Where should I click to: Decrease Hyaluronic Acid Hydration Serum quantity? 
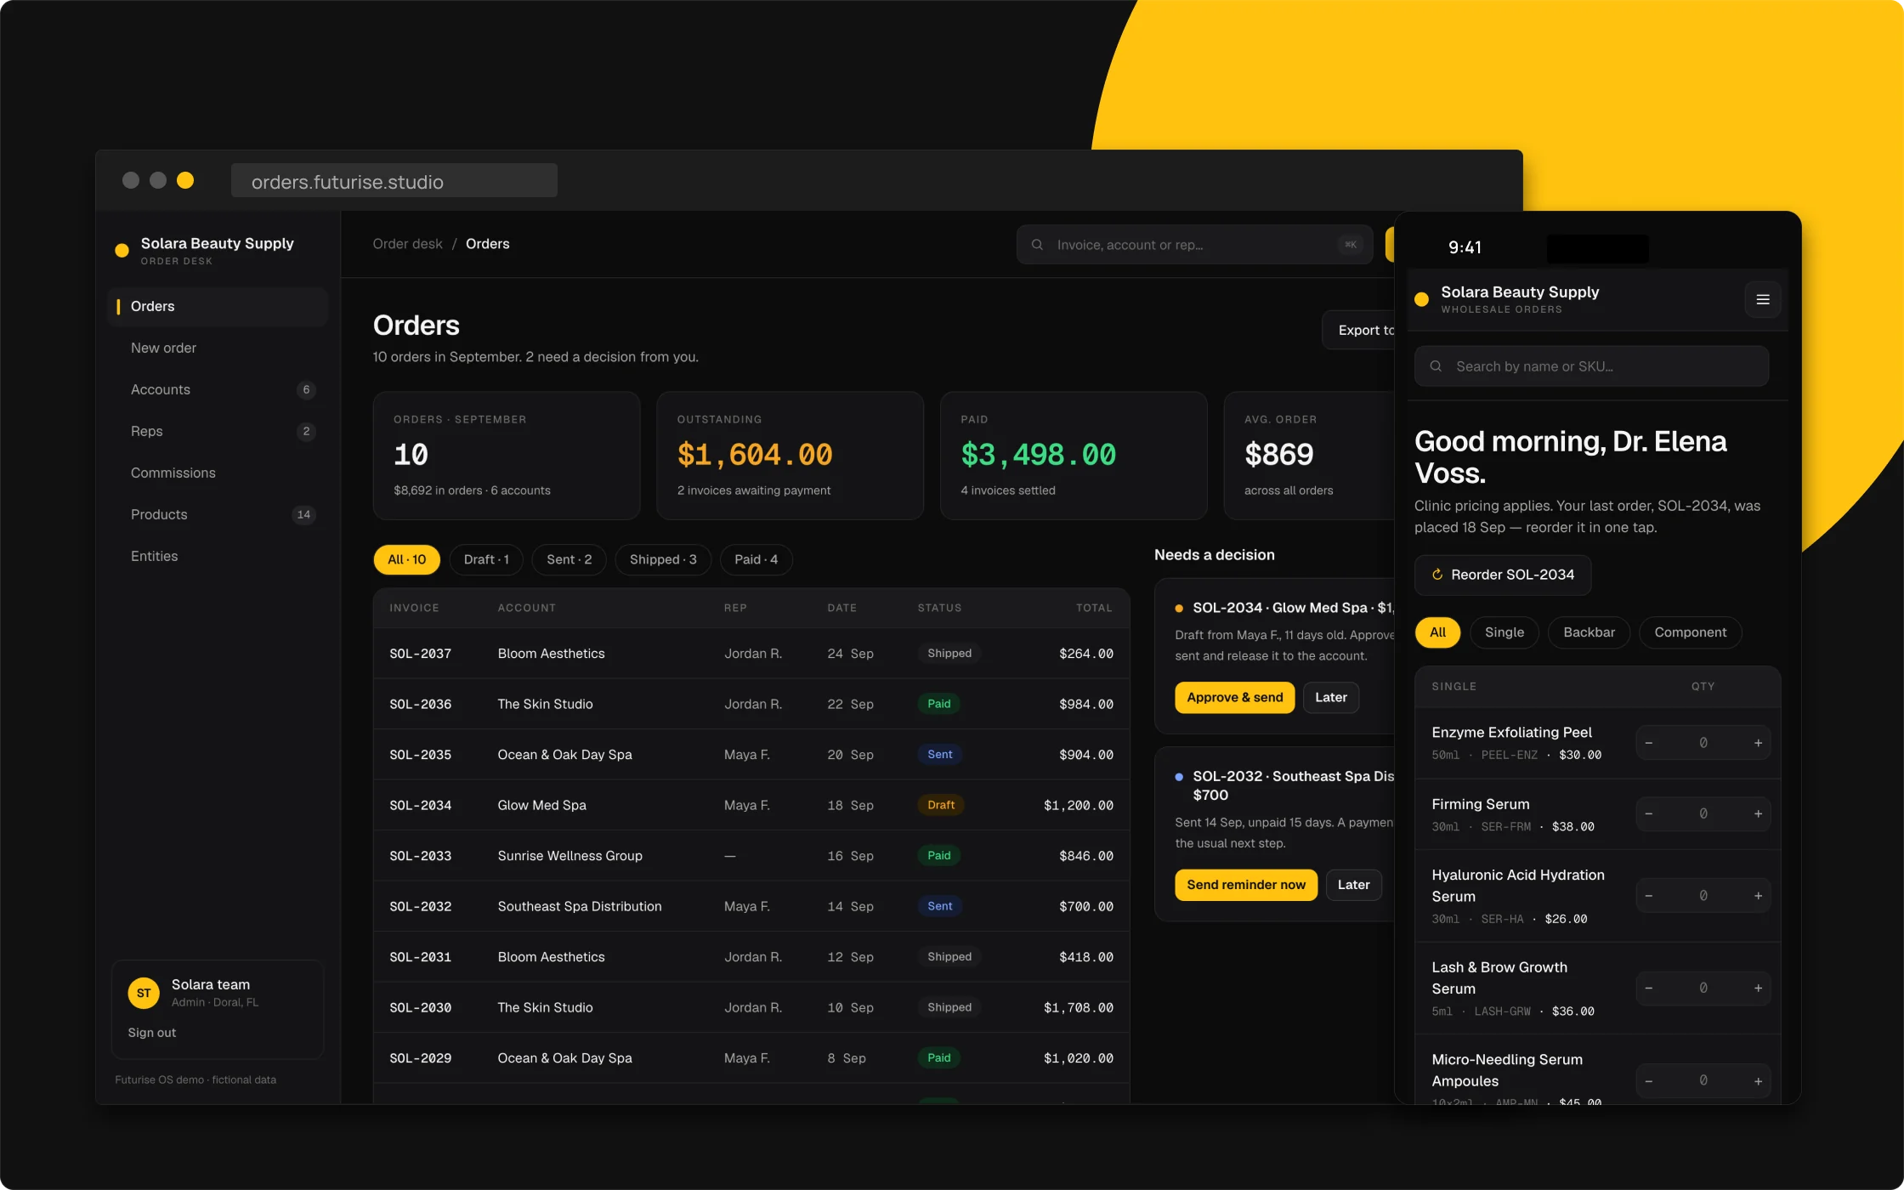(x=1649, y=896)
